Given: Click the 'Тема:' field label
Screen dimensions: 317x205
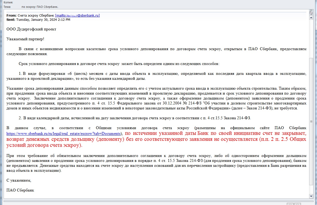Looking at the screenshot, I should pos(7,6).
